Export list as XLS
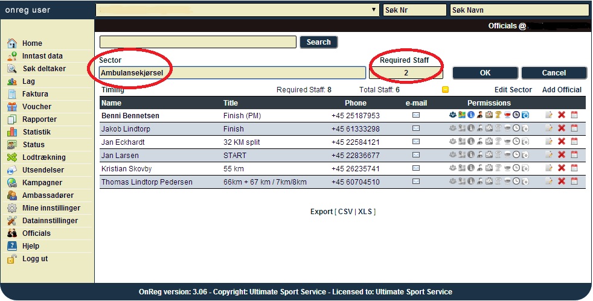593x301 pixels. (365, 212)
